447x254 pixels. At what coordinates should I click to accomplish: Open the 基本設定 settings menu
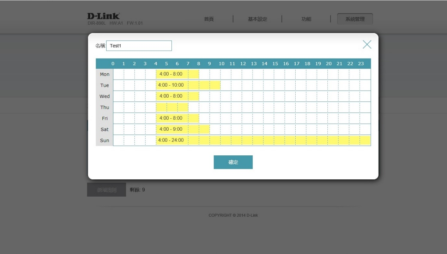[257, 19]
